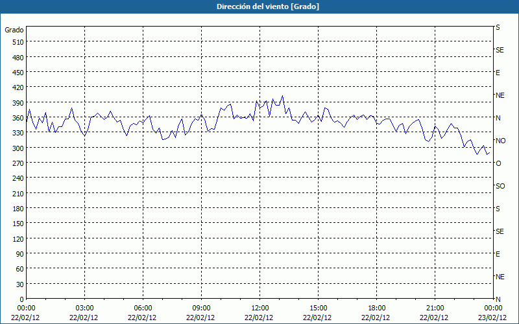Pick the 120 degree axis label
The height and width of the screenshot is (324, 519).
pyautogui.click(x=18, y=239)
